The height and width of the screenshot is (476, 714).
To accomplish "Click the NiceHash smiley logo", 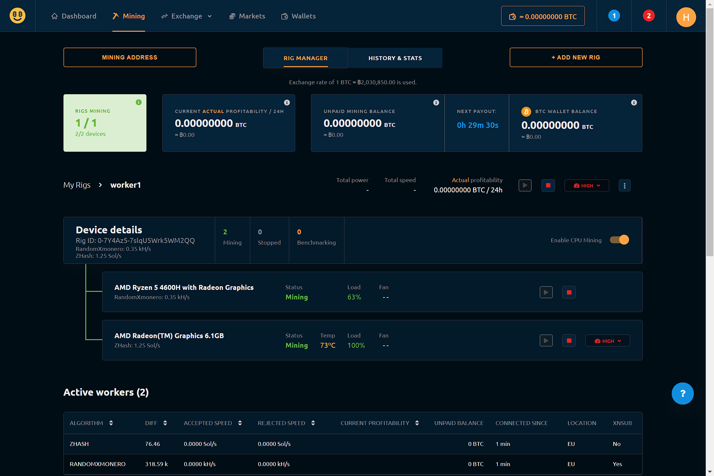I will tap(18, 16).
